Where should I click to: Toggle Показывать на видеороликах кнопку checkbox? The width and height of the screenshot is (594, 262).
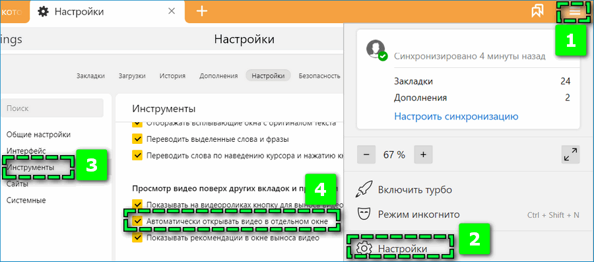click(x=137, y=205)
